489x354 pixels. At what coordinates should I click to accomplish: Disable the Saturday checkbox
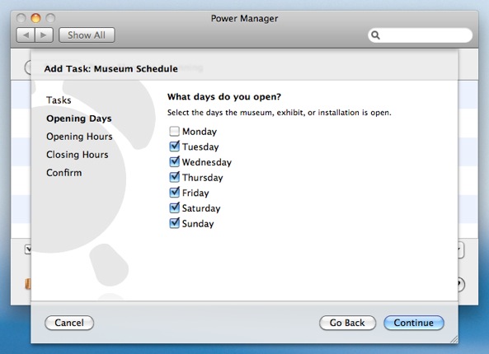click(x=174, y=207)
